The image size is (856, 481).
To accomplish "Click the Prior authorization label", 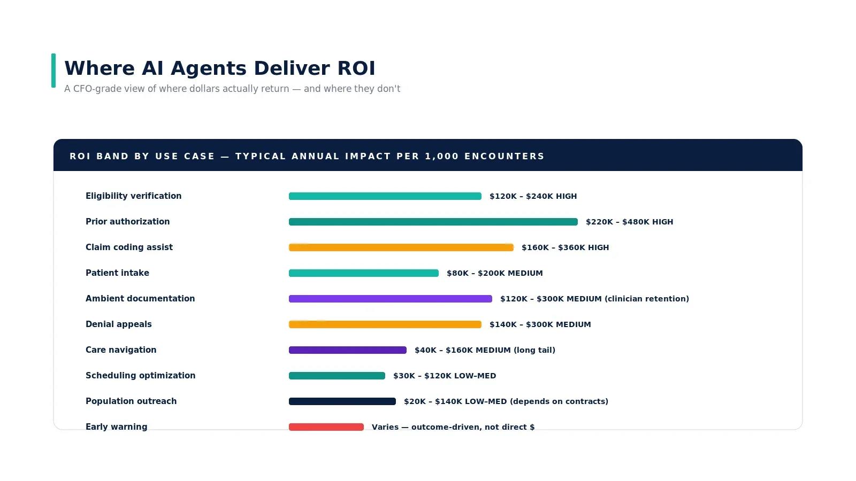I will [128, 222].
